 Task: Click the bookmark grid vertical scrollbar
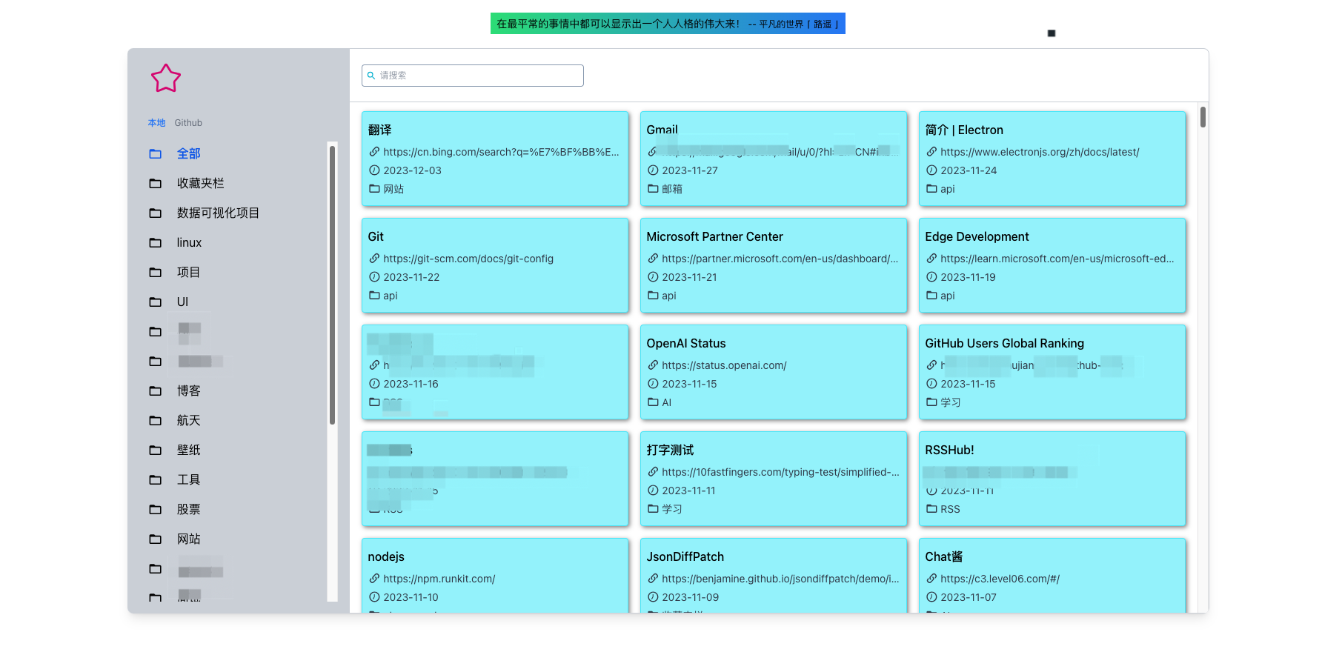click(1203, 117)
